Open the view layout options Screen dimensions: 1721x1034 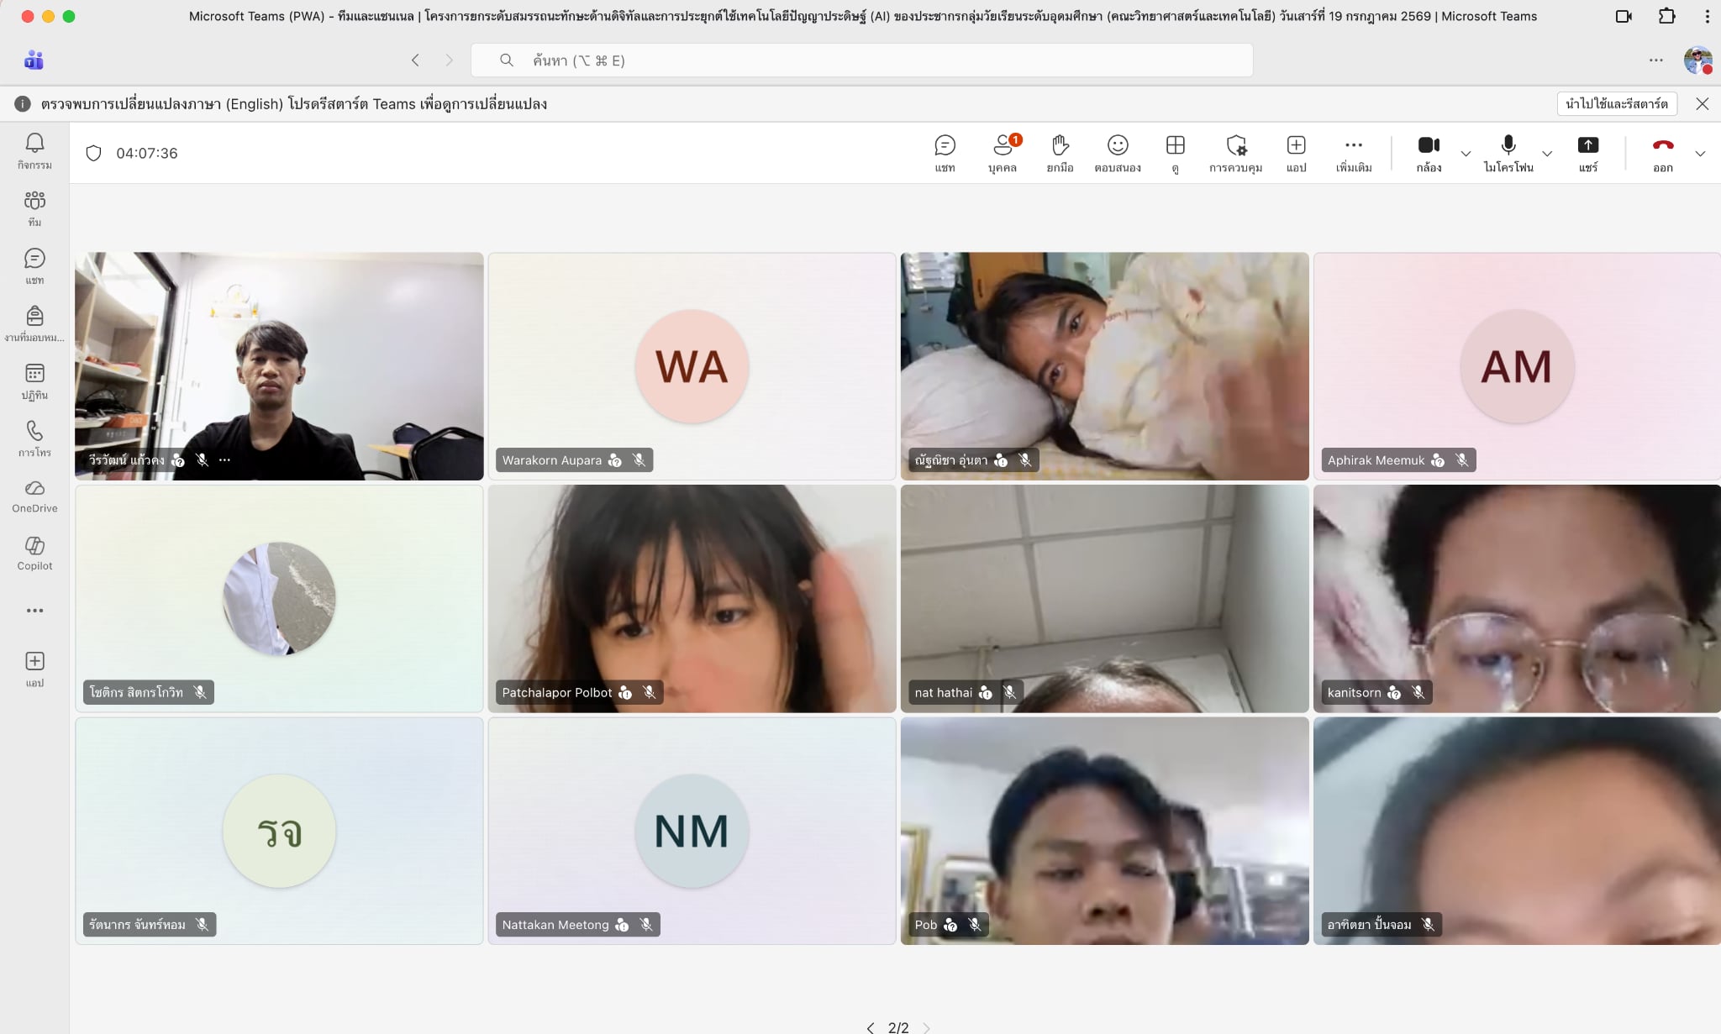click(1175, 154)
